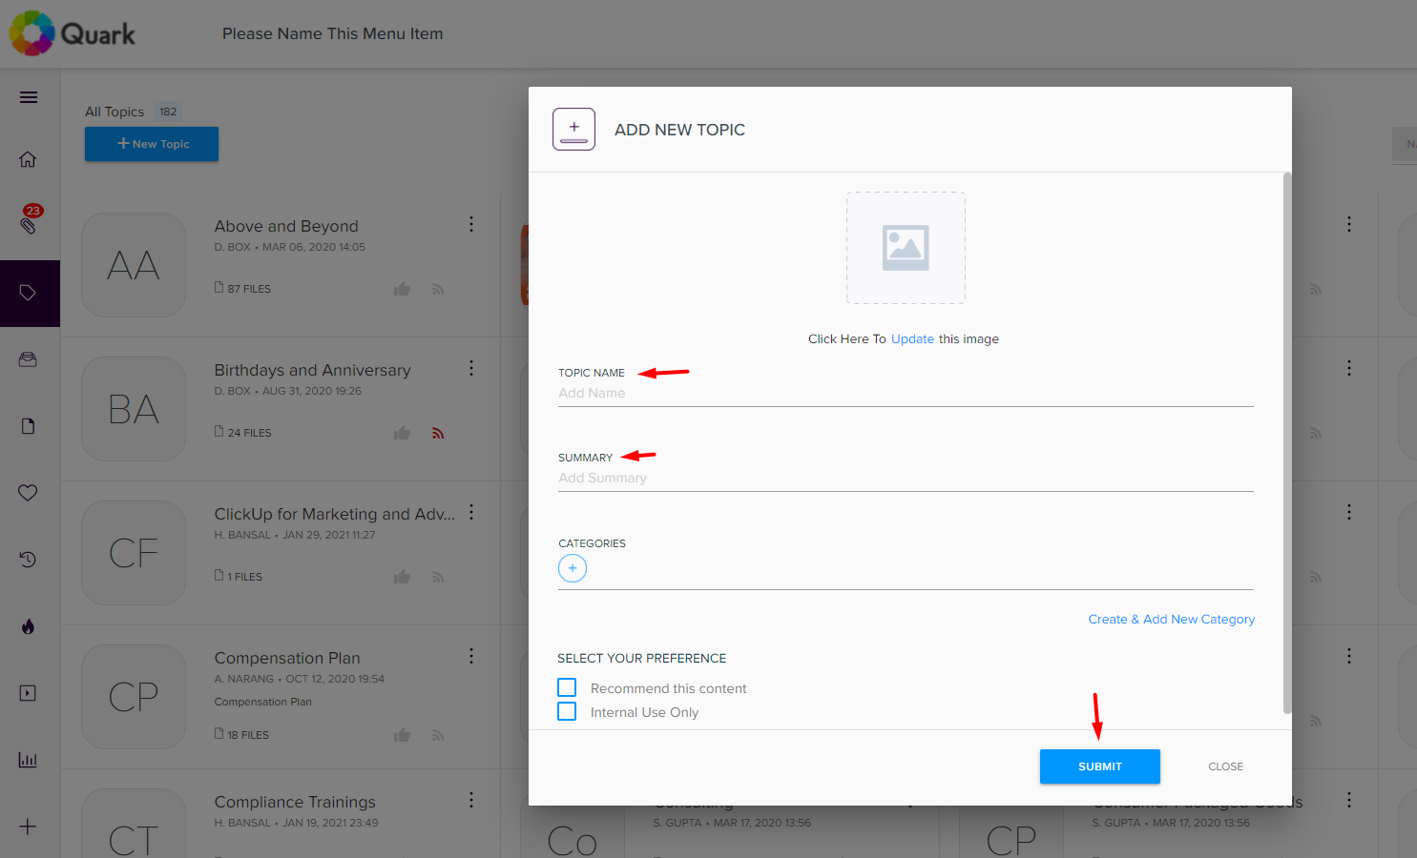Click the 87 FILES label
The height and width of the screenshot is (858, 1417).
[243, 288]
